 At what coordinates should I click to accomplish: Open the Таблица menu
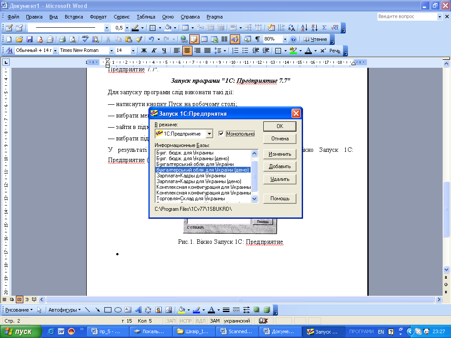(x=146, y=17)
